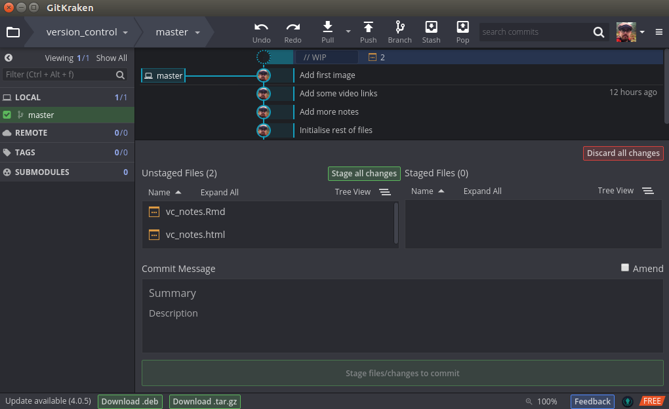The height and width of the screenshot is (409, 669).
Task: Sort unstaged files by Name
Action: (x=165, y=192)
